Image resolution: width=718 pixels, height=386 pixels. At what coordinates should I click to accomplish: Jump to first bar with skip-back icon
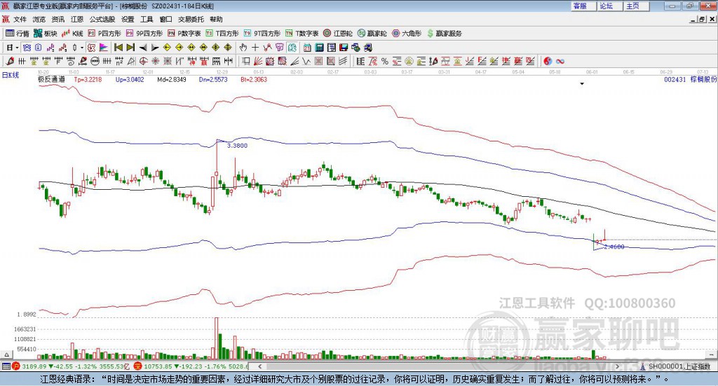pos(118,48)
